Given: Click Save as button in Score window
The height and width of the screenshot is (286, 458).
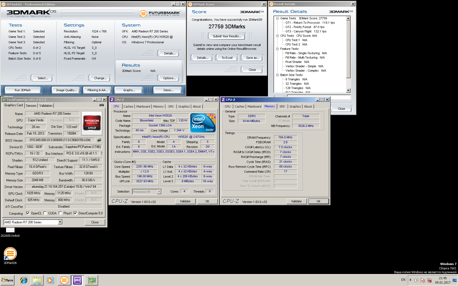Looking at the screenshot, I should pyautogui.click(x=252, y=58).
